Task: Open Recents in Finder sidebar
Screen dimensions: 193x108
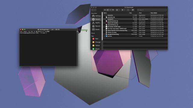Action: point(96,26)
